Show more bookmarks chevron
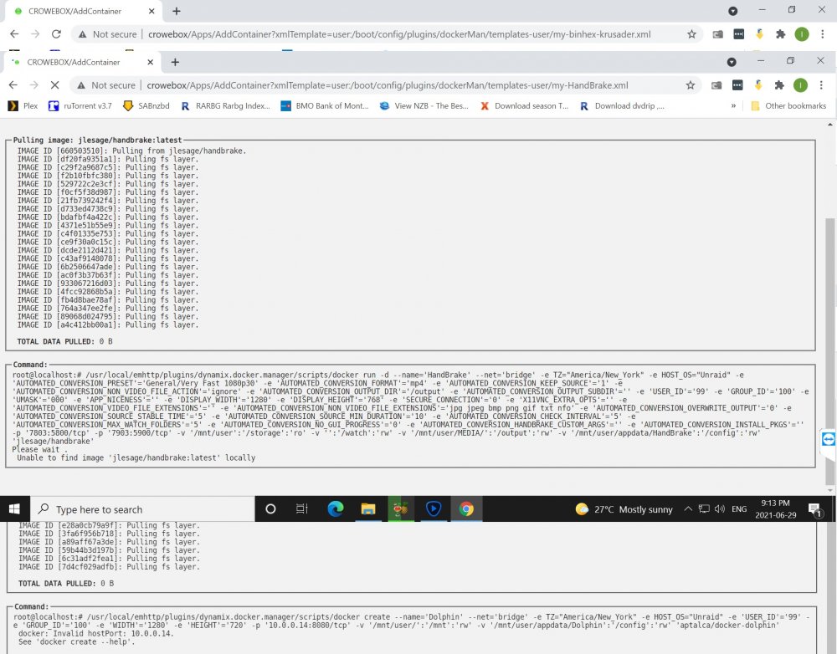Image resolution: width=837 pixels, height=654 pixels. coord(733,105)
